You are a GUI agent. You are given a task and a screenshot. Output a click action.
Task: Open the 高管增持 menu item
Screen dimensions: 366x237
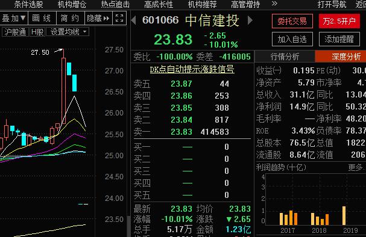(245, 4)
